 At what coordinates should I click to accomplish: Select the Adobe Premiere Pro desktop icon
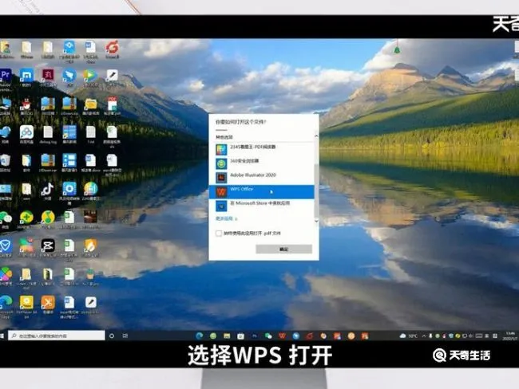pos(6,76)
